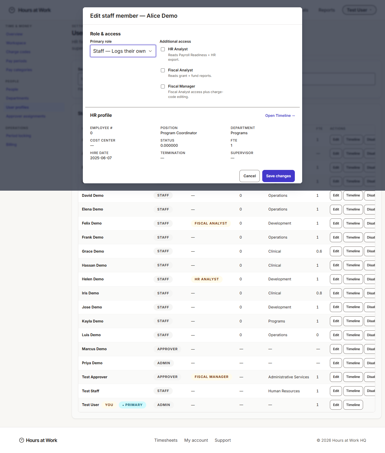Click Priya Demo's ADMIN role badge
385x453 pixels.
click(x=164, y=363)
